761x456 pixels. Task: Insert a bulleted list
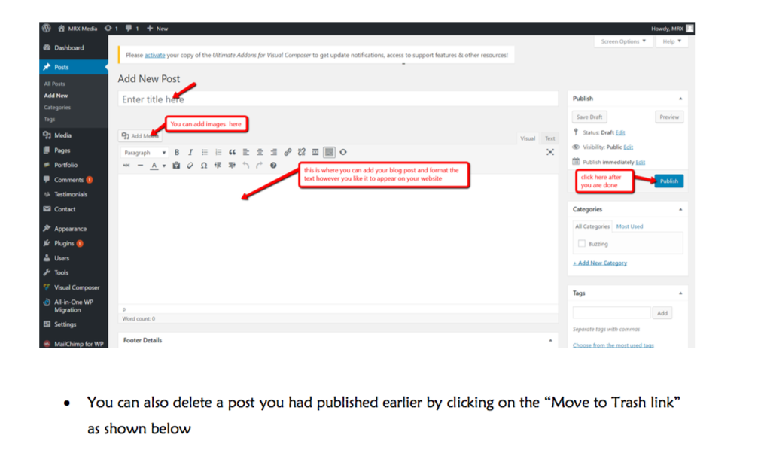(204, 152)
